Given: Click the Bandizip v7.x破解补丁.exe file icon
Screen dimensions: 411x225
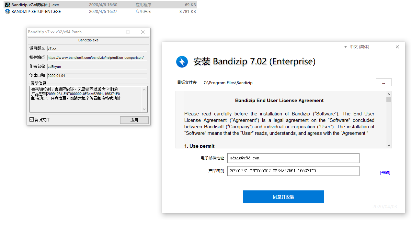Looking at the screenshot, I should click(7, 5).
